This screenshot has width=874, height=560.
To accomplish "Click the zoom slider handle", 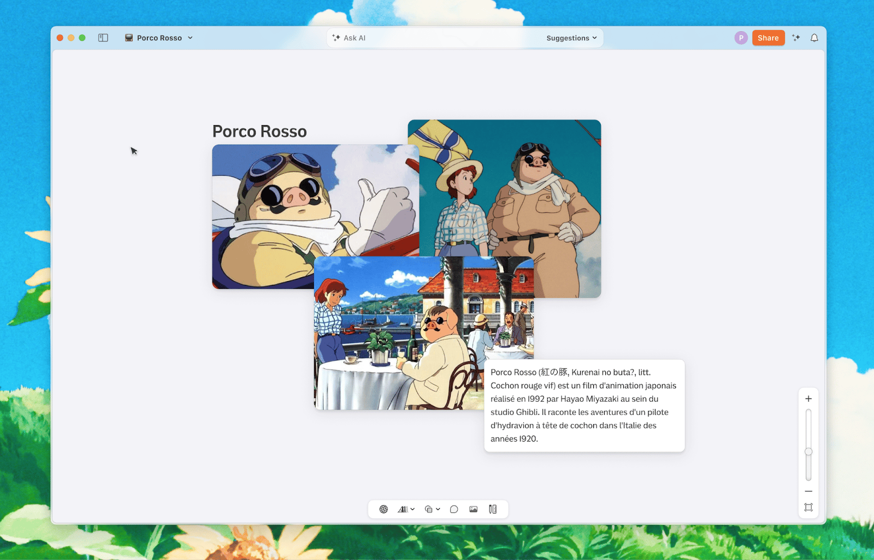I will [808, 451].
